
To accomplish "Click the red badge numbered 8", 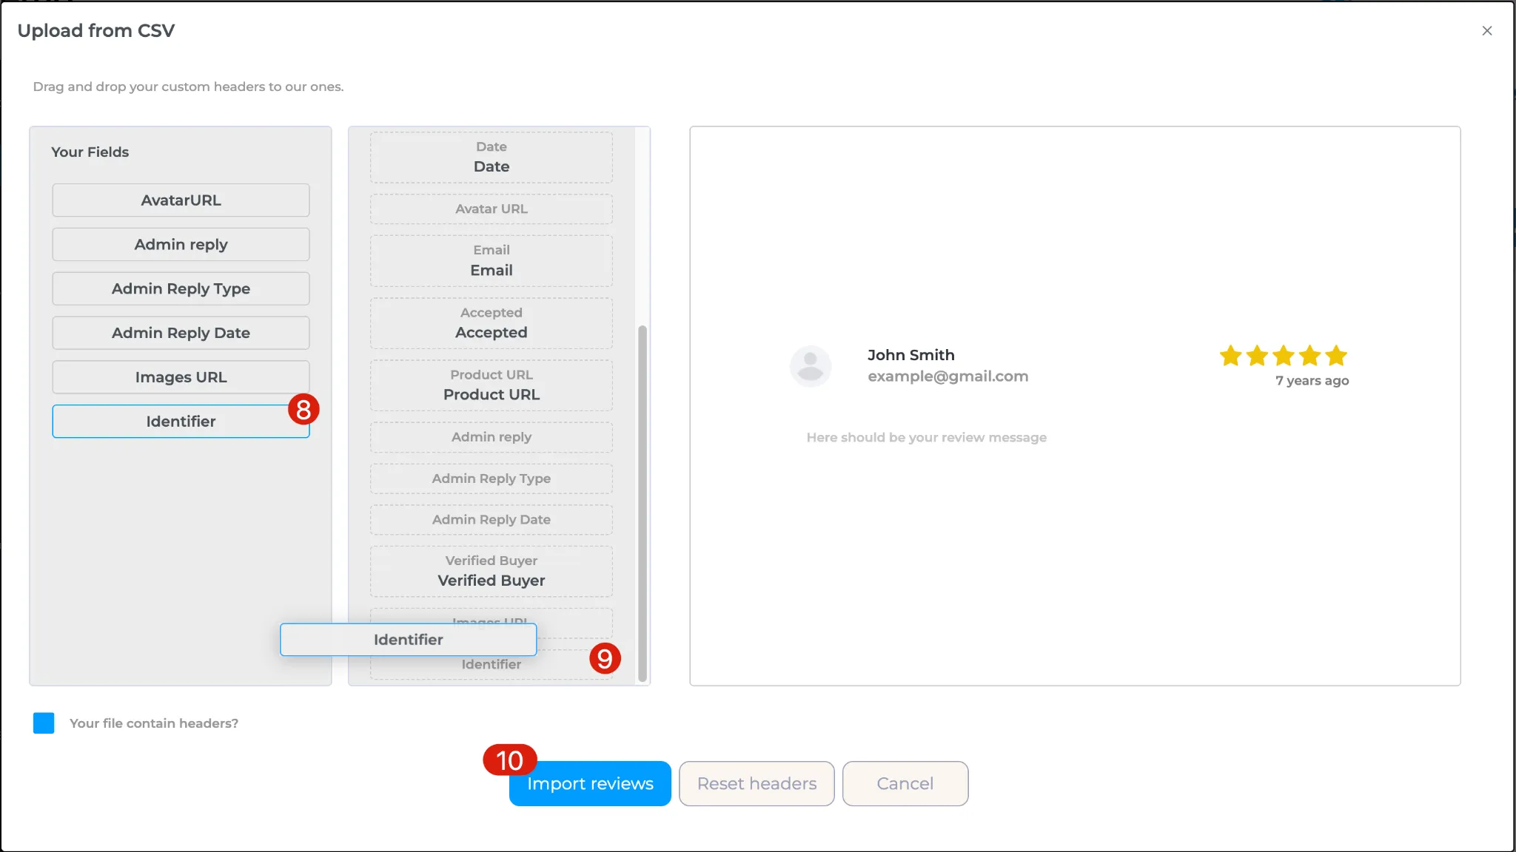I will pos(304,410).
